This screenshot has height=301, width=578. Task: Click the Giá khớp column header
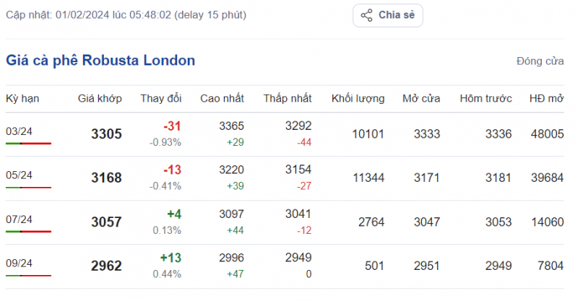100,98
